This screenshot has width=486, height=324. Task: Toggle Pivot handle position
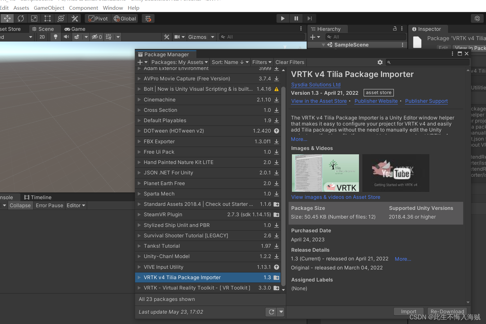tap(98, 18)
